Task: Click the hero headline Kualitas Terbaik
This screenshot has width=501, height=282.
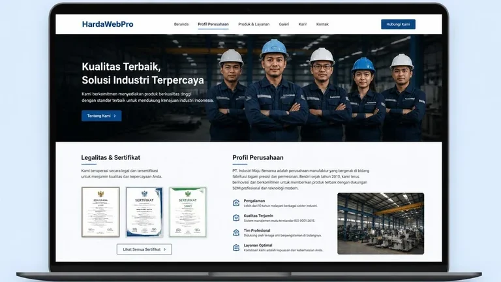Action: pos(121,67)
